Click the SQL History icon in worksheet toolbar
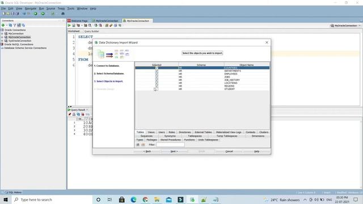This screenshot has height=204, width=363. pos(115,25)
